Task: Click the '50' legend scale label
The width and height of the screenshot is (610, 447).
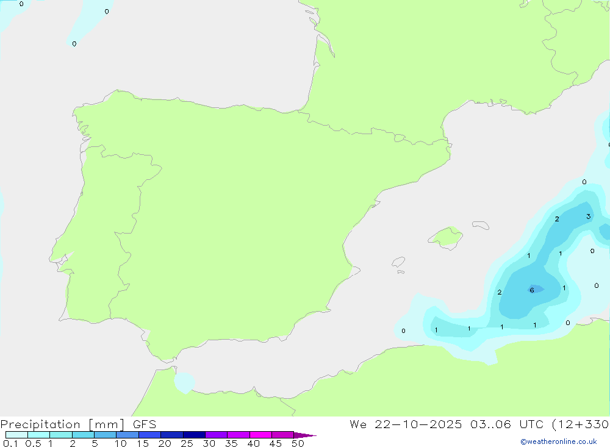Action: click(x=298, y=443)
